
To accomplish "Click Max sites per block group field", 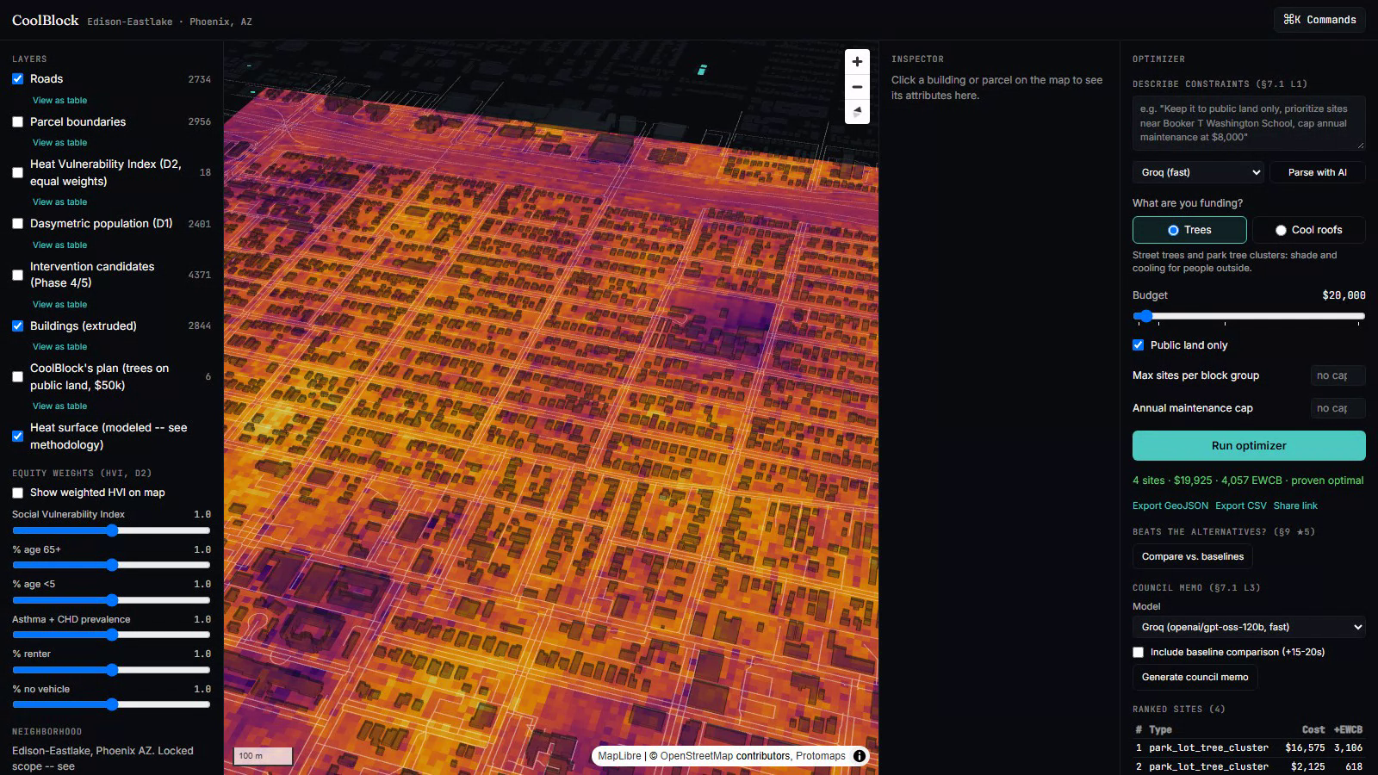I will tap(1338, 375).
